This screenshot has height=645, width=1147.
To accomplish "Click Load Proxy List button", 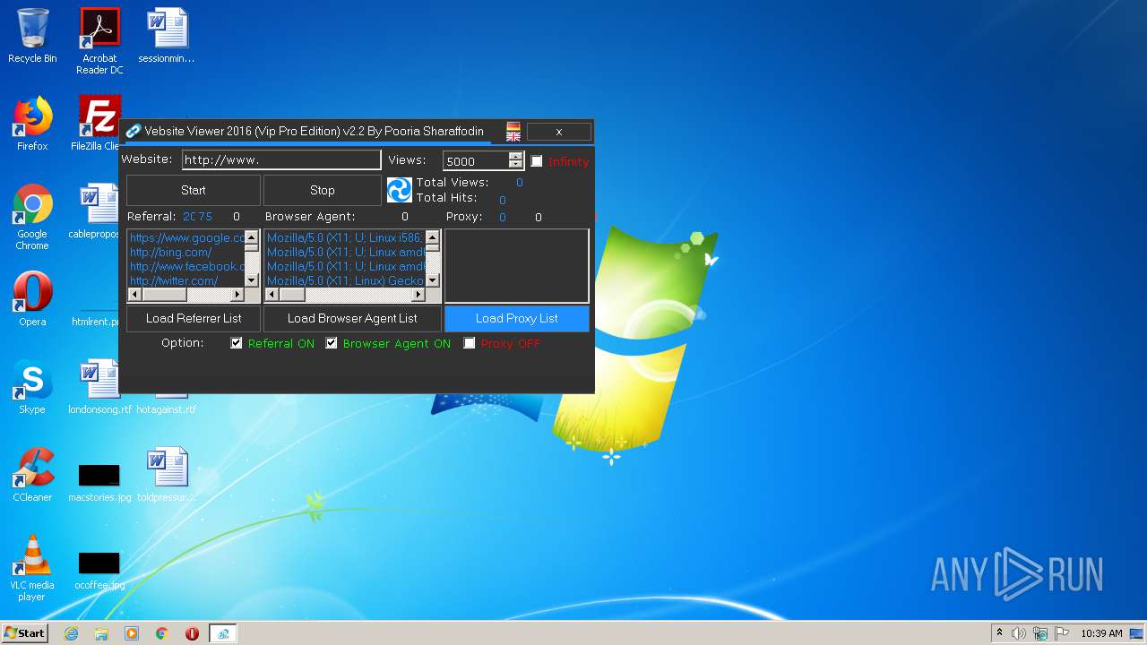I will click(517, 318).
